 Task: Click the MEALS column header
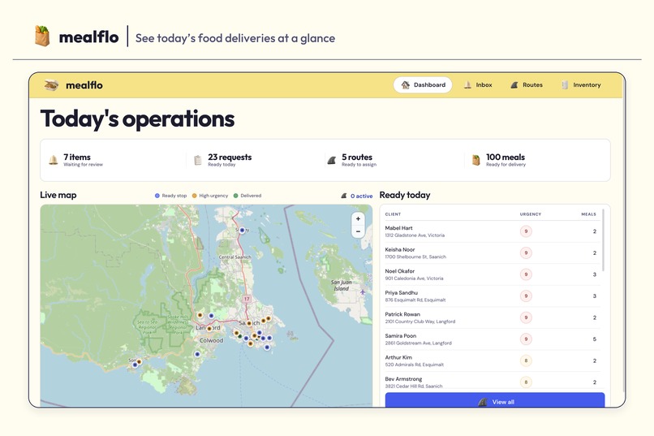point(588,214)
